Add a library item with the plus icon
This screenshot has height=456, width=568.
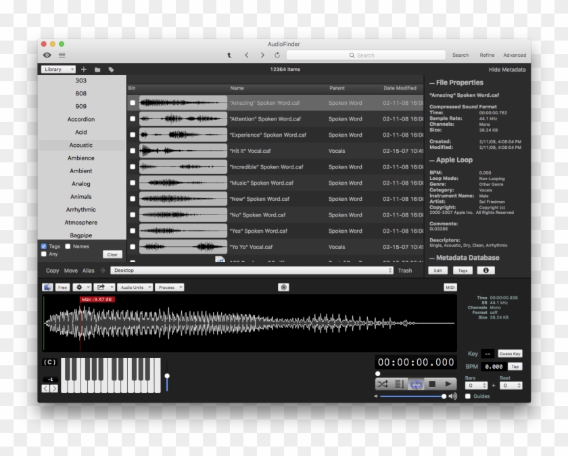point(84,69)
